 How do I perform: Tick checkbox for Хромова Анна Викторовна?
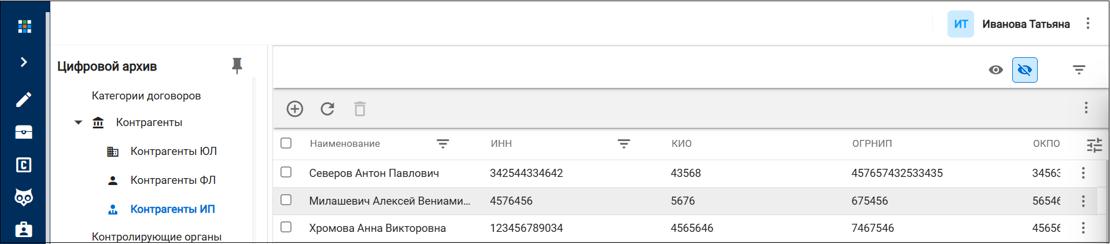tap(286, 227)
